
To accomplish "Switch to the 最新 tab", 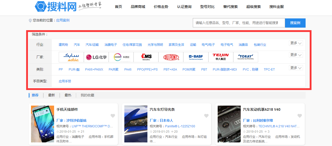I will (52, 95).
